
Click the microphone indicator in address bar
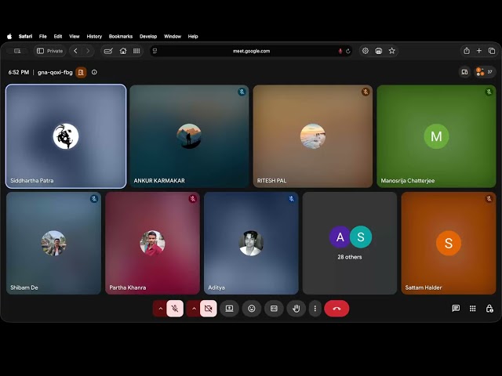pyautogui.click(x=340, y=51)
